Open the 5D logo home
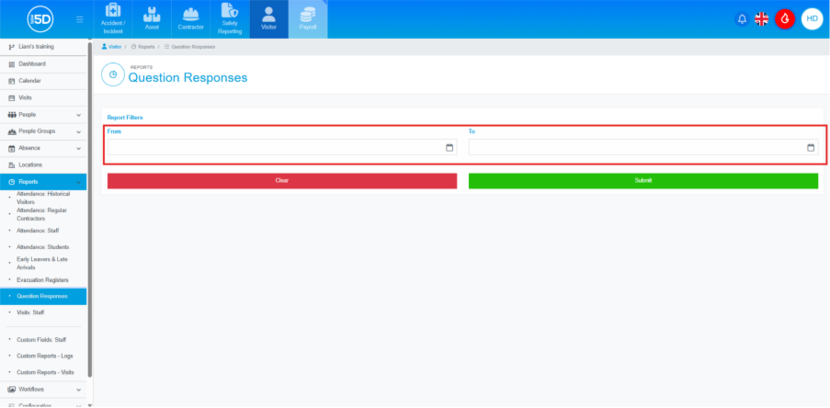Screen dimensions: 830x408 40,19
